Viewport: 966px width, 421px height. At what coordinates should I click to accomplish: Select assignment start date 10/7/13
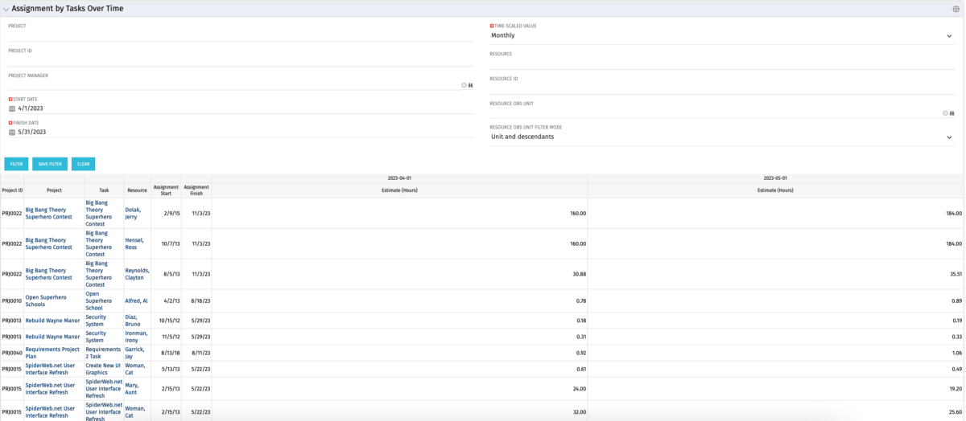click(x=170, y=244)
